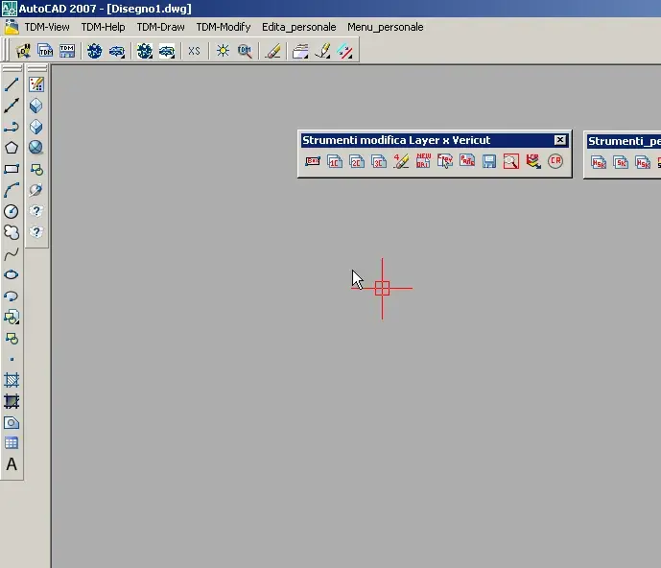Select the Ellipse tool

[12, 274]
